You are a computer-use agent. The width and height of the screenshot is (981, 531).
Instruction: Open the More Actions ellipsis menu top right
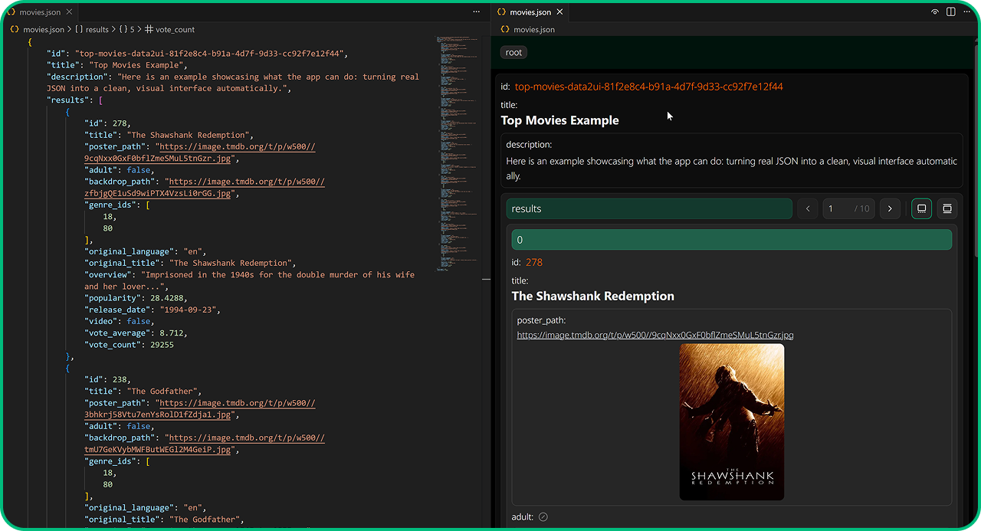point(966,11)
